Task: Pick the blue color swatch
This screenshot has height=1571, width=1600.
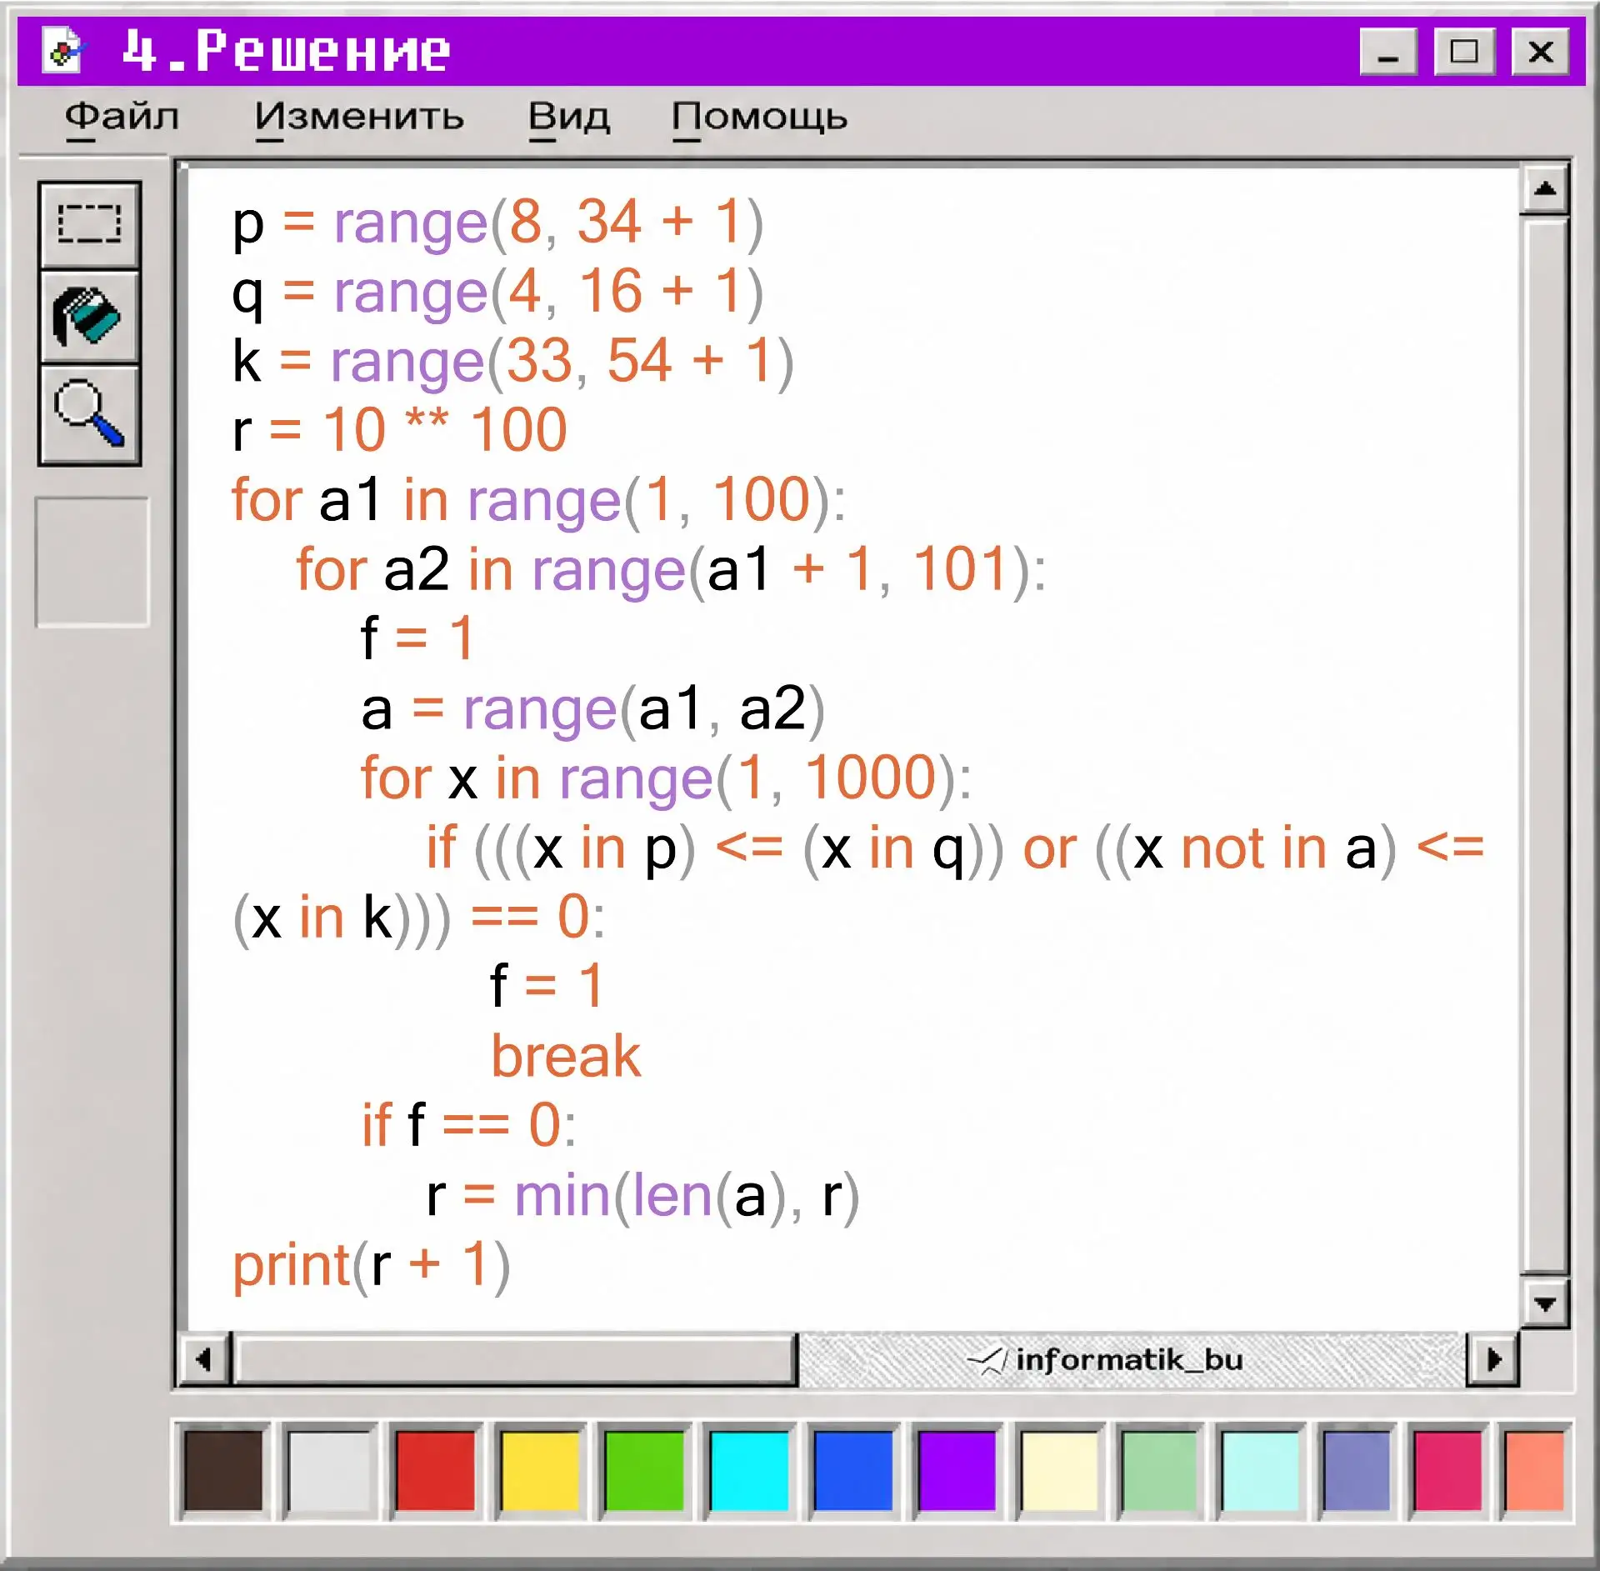Action: pos(852,1471)
